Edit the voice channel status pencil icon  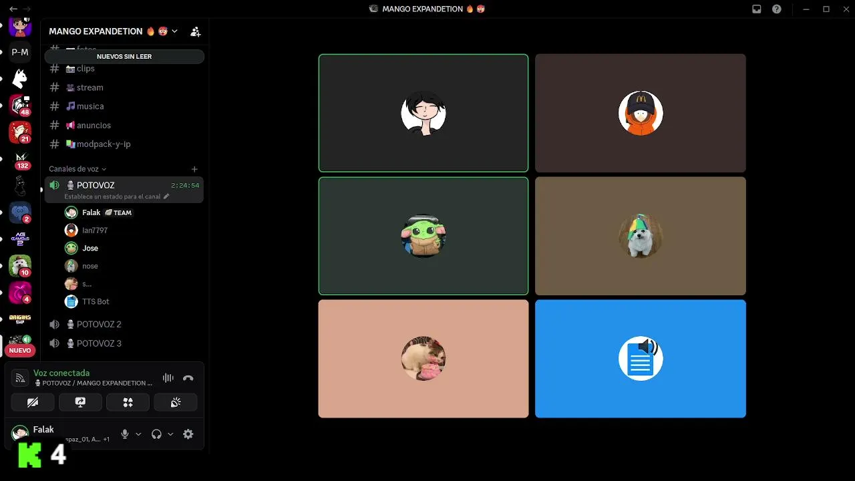tap(166, 196)
